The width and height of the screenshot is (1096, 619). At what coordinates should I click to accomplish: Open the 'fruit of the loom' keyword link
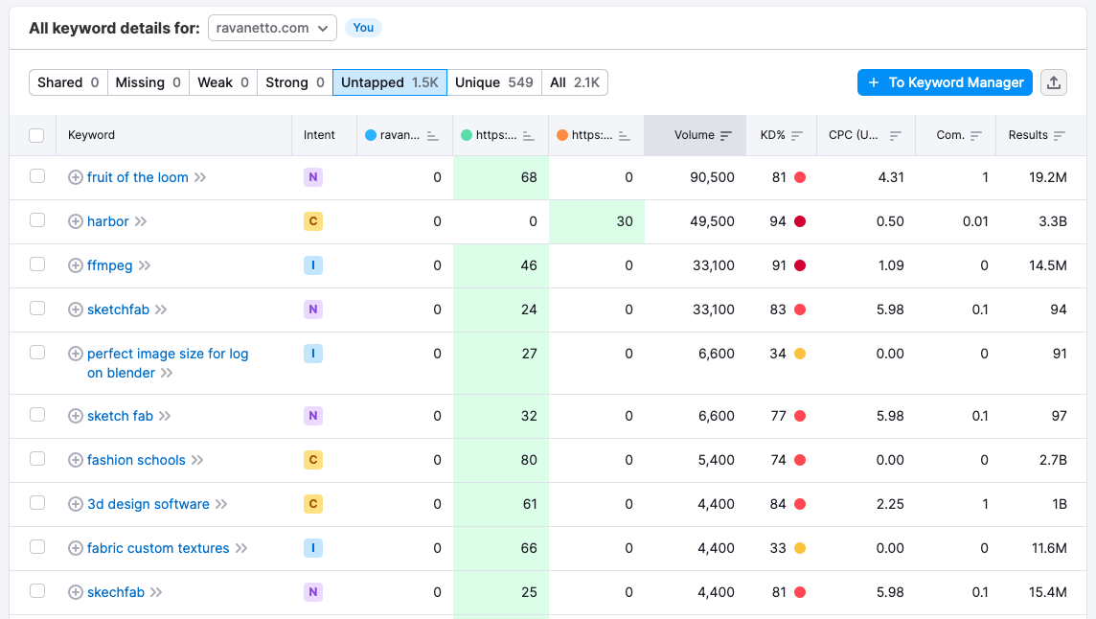(138, 177)
